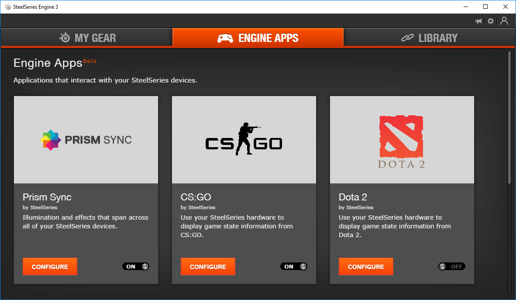Click the SteelSeries Engine title bar icon

(x=7, y=7)
